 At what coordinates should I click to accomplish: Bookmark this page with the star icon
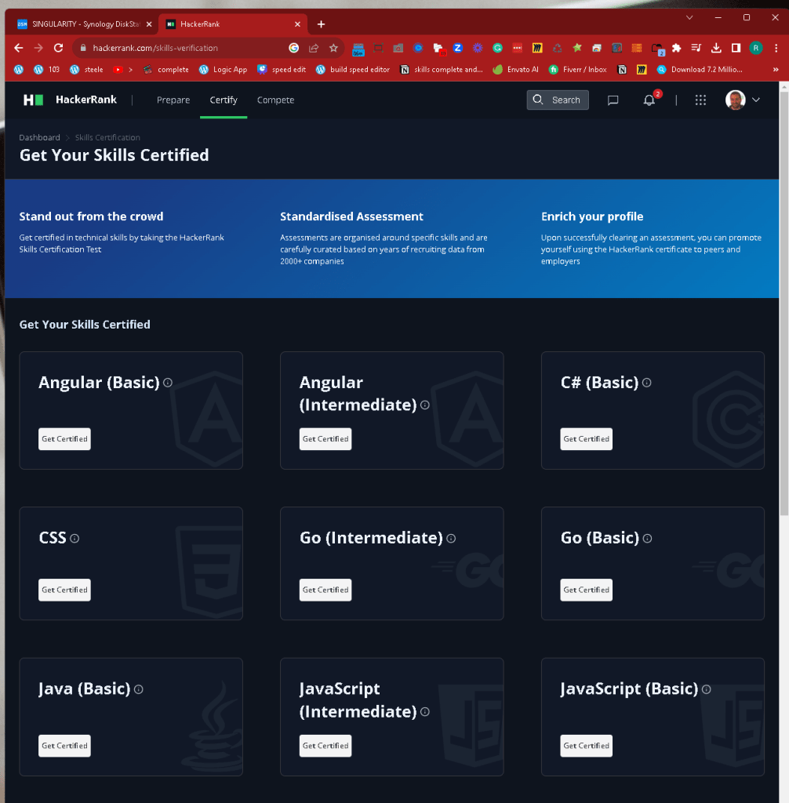[333, 48]
